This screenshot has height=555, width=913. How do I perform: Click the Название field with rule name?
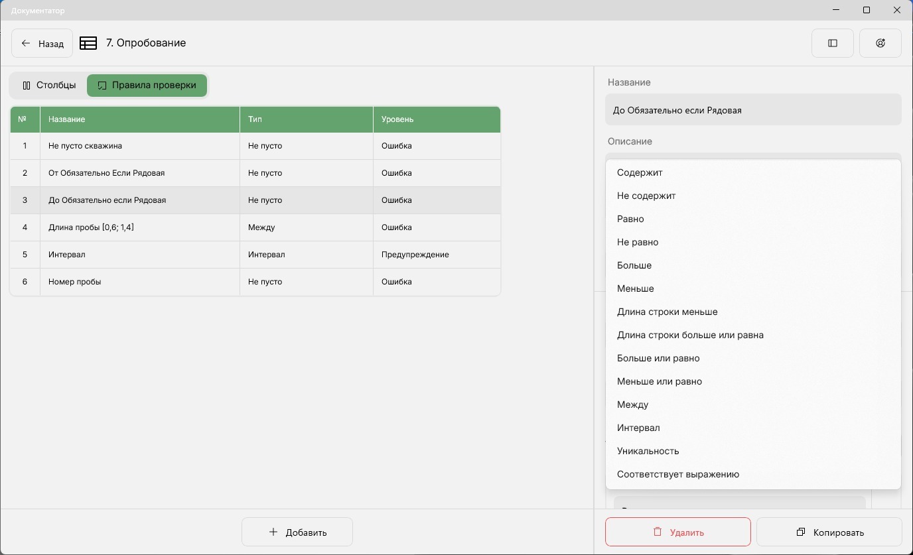[x=753, y=110]
